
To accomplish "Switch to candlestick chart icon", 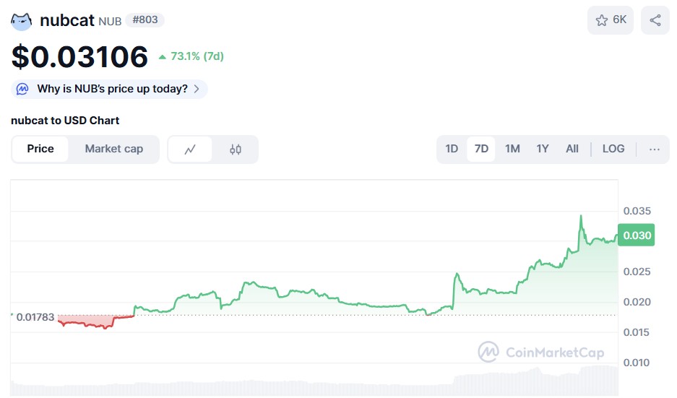I will click(x=236, y=150).
